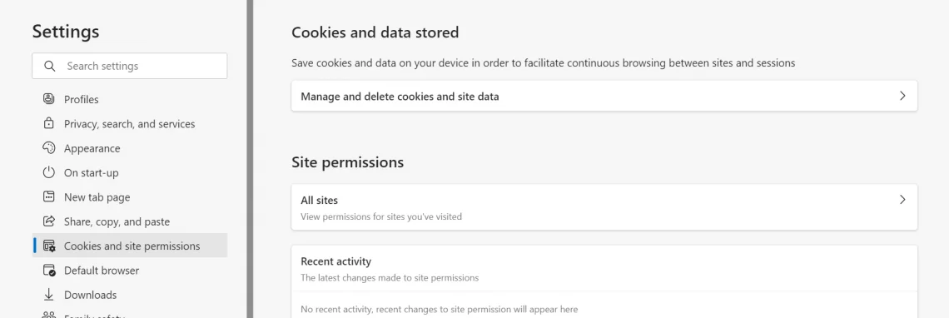This screenshot has width=949, height=318.
Task: Click the Privacy lock icon
Action: tap(49, 123)
